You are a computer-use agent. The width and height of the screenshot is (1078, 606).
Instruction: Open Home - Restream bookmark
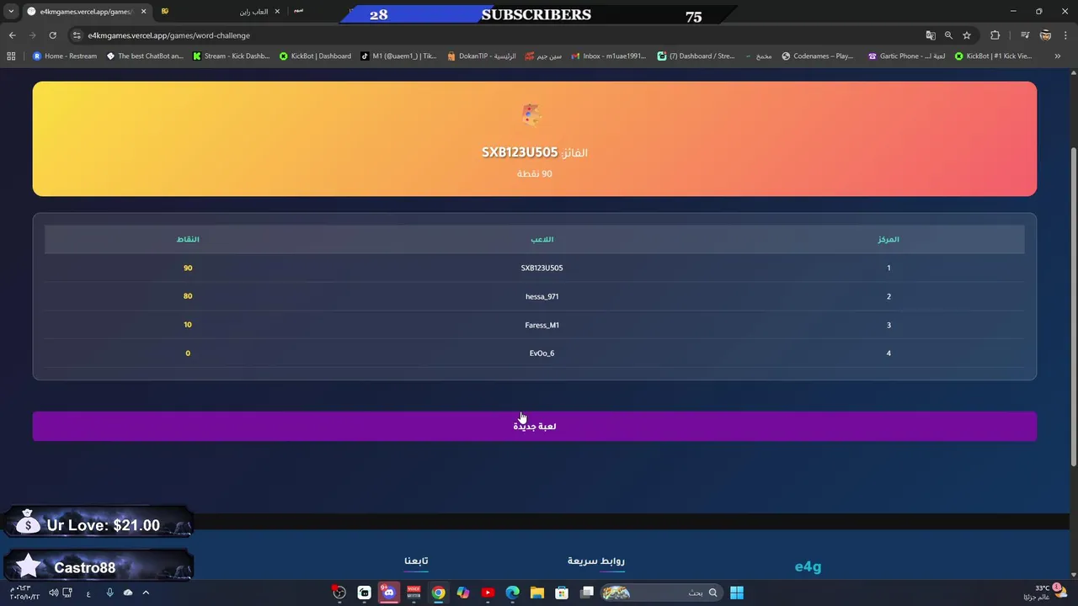(65, 56)
